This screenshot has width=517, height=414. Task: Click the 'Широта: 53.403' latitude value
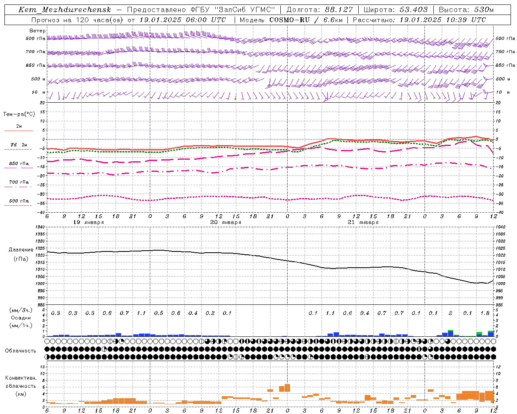coord(395,10)
